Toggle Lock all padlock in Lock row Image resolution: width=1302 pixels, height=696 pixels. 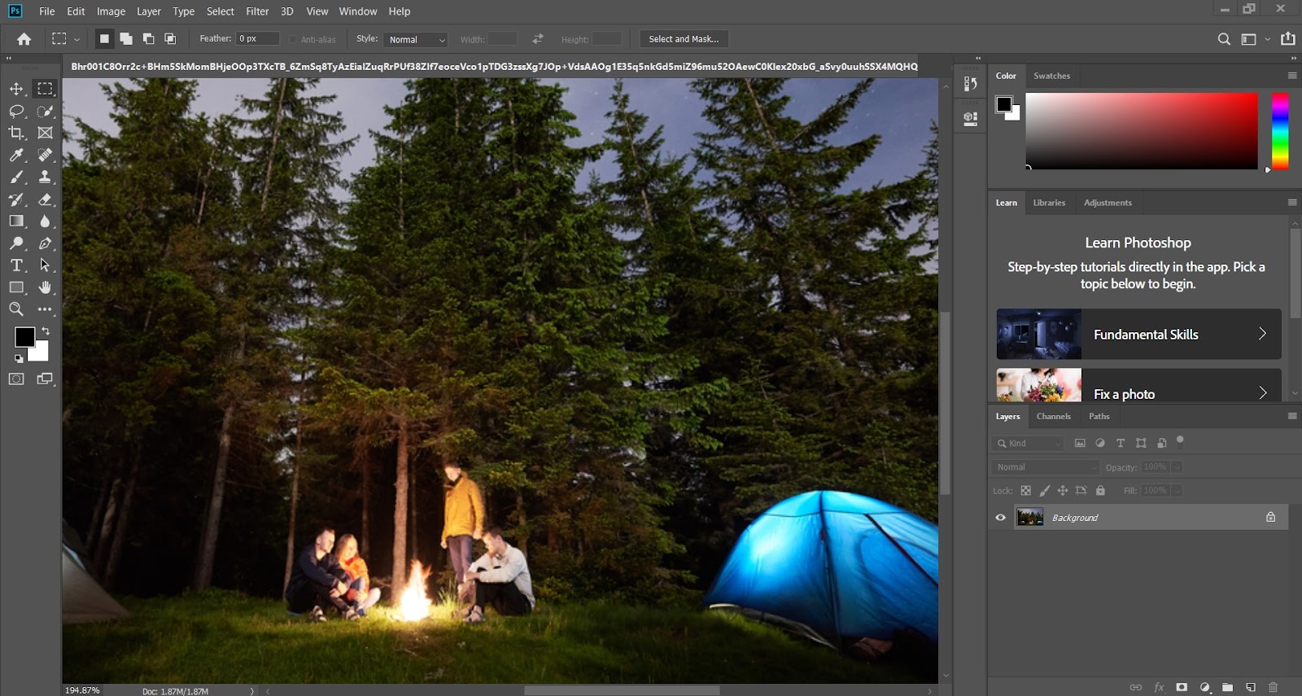[x=1100, y=491]
